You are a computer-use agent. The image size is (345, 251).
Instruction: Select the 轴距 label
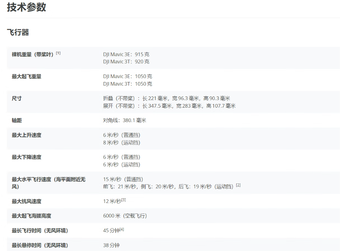point(17,121)
